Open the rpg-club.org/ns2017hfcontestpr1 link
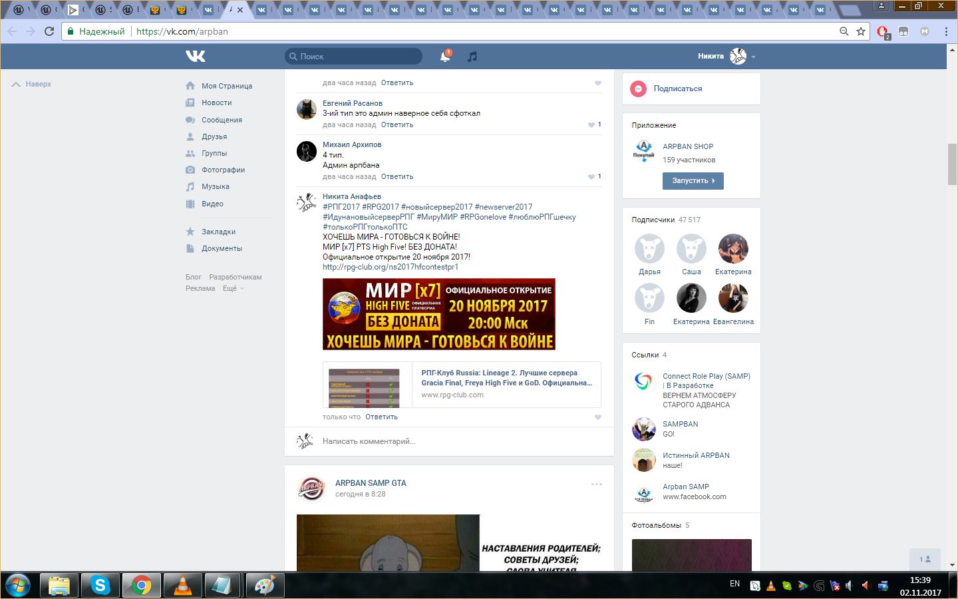The height and width of the screenshot is (599, 958). tap(391, 267)
